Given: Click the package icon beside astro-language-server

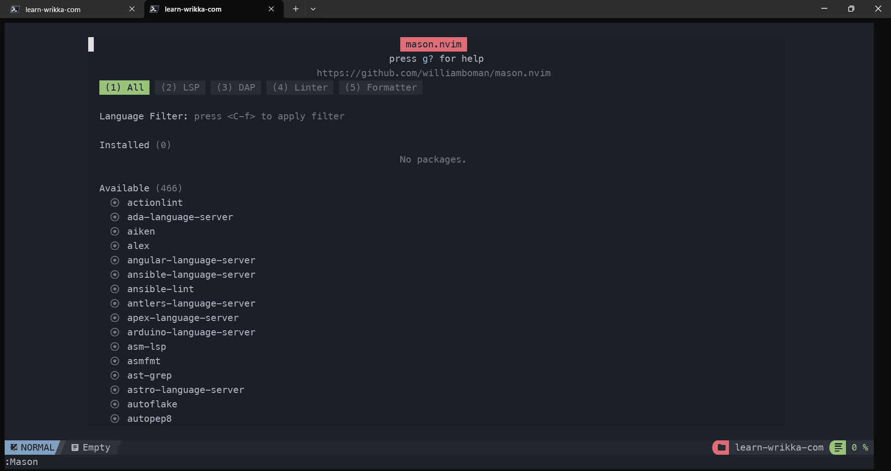Looking at the screenshot, I should click(x=115, y=390).
